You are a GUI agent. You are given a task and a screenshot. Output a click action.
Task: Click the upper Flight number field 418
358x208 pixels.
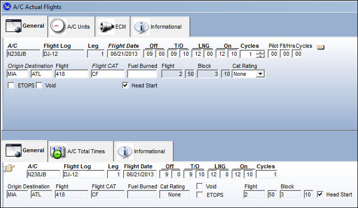[x=71, y=74]
